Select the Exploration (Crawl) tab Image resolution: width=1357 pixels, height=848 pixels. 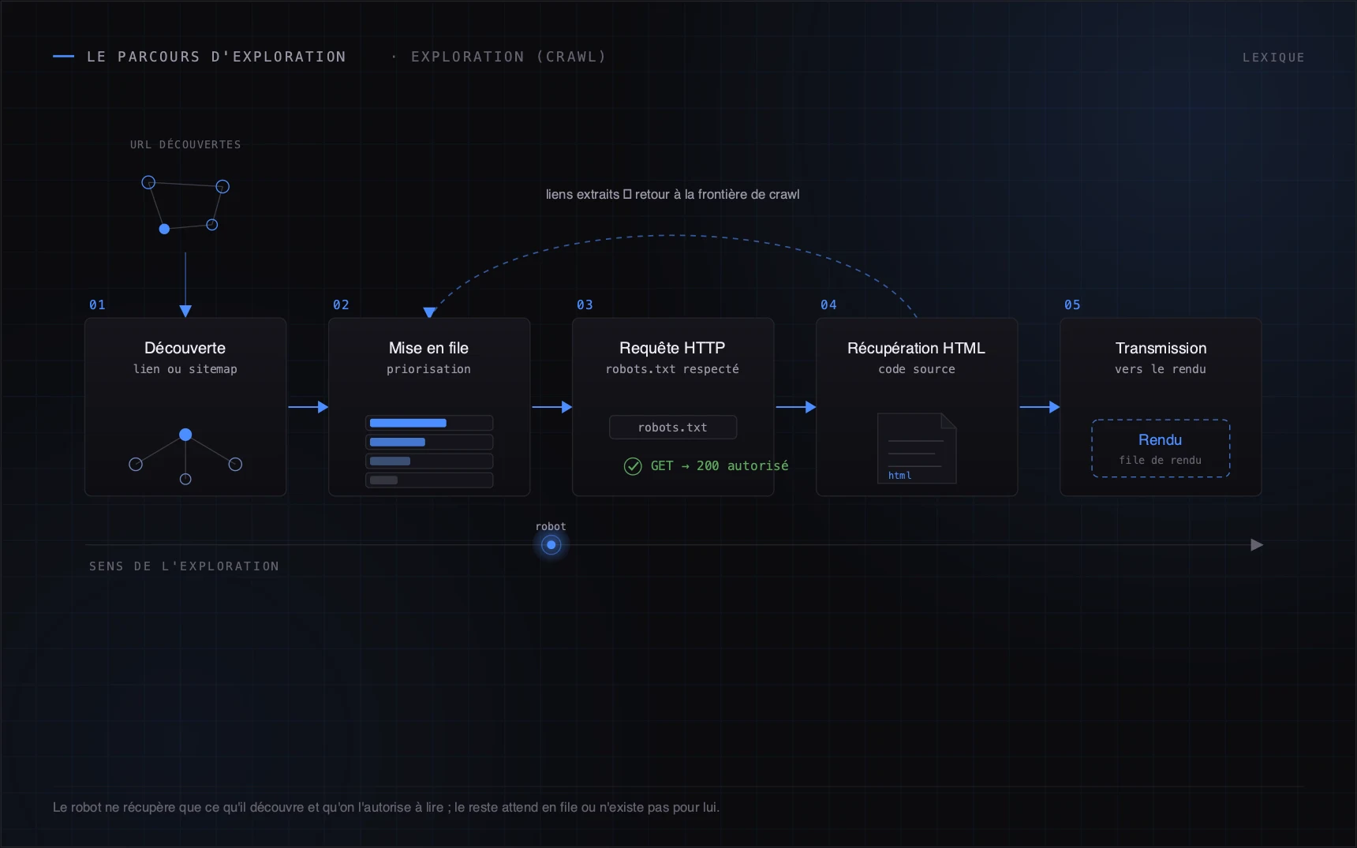508,57
